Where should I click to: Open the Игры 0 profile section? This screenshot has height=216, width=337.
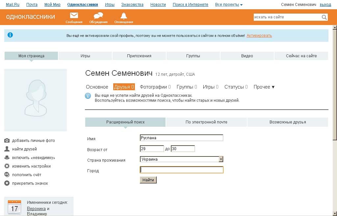point(211,87)
